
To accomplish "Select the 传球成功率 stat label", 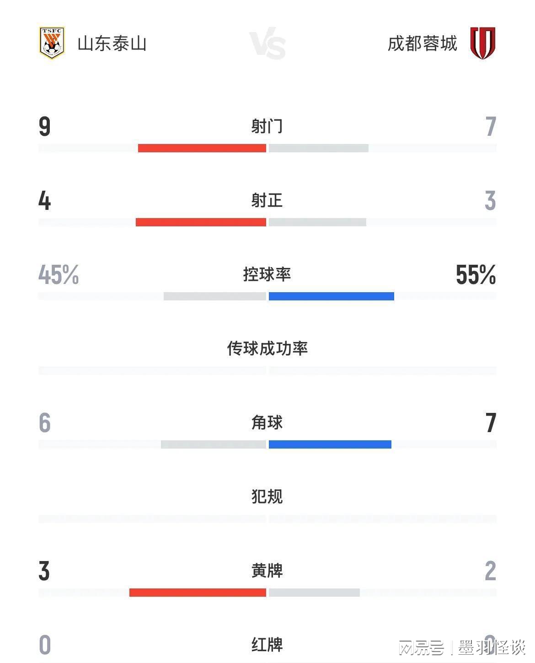I will (267, 348).
